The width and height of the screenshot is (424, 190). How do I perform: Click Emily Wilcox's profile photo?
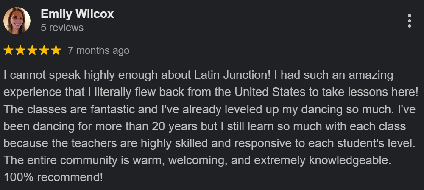pos(17,21)
